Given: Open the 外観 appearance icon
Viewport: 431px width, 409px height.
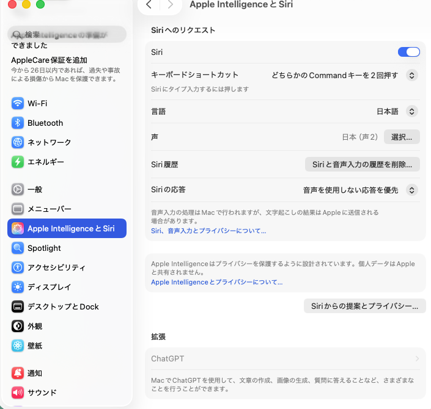Looking at the screenshot, I should click(18, 326).
